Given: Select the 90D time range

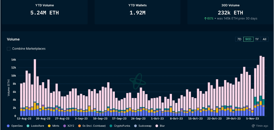Looking at the screenshot, I should (x=248, y=39).
